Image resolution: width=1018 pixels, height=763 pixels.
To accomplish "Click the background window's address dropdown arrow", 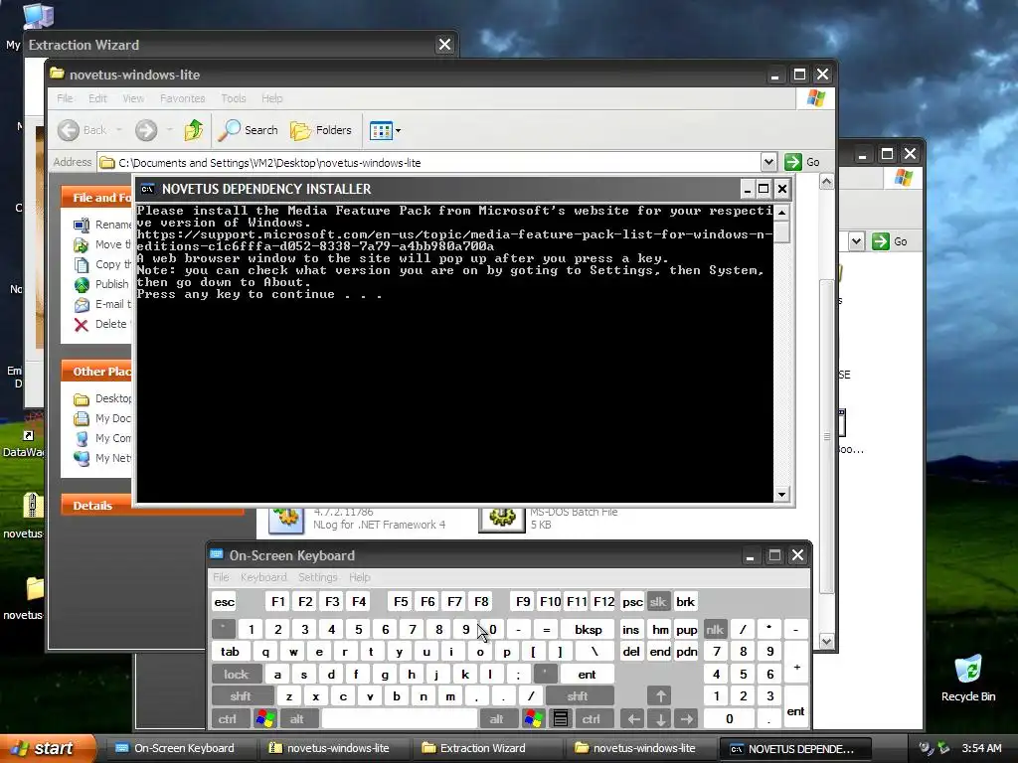I will click(x=856, y=242).
